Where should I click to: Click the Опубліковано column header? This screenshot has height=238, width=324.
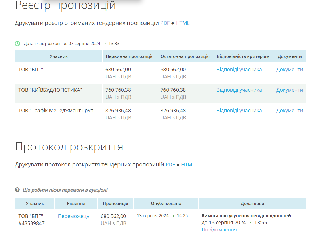click(166, 204)
